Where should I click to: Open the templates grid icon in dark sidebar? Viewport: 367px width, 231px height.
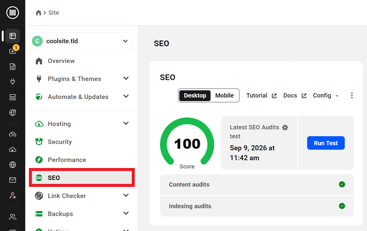pos(13,97)
